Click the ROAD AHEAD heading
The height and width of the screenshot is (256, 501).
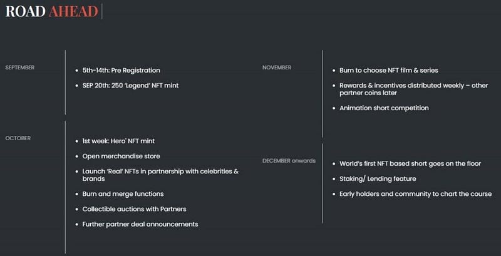(52, 11)
